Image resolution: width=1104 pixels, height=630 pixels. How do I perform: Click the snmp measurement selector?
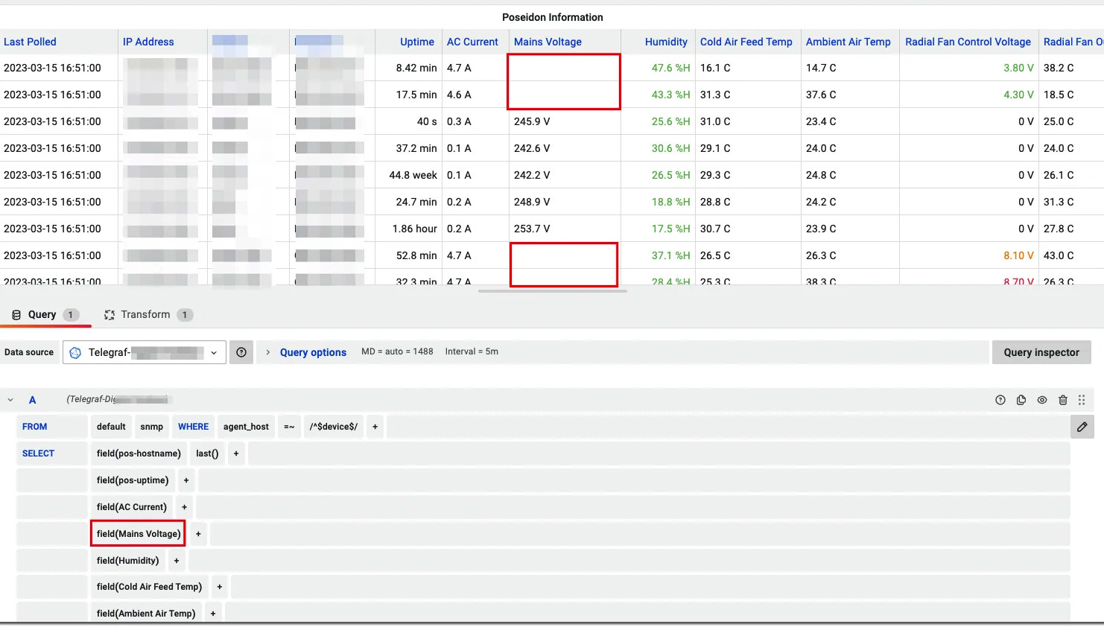click(152, 427)
